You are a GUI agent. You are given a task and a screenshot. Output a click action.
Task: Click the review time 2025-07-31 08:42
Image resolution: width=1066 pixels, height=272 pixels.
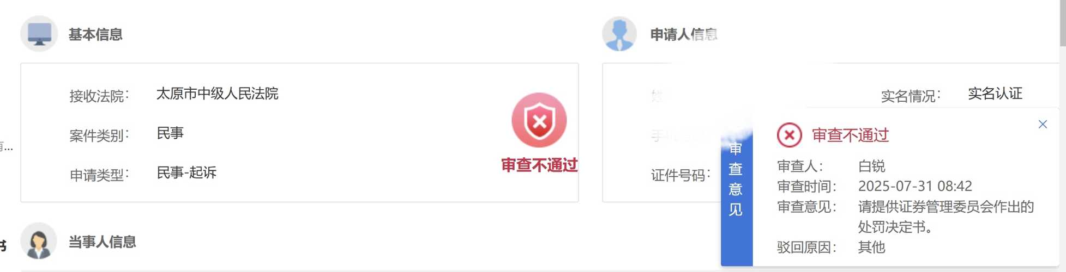point(915,186)
